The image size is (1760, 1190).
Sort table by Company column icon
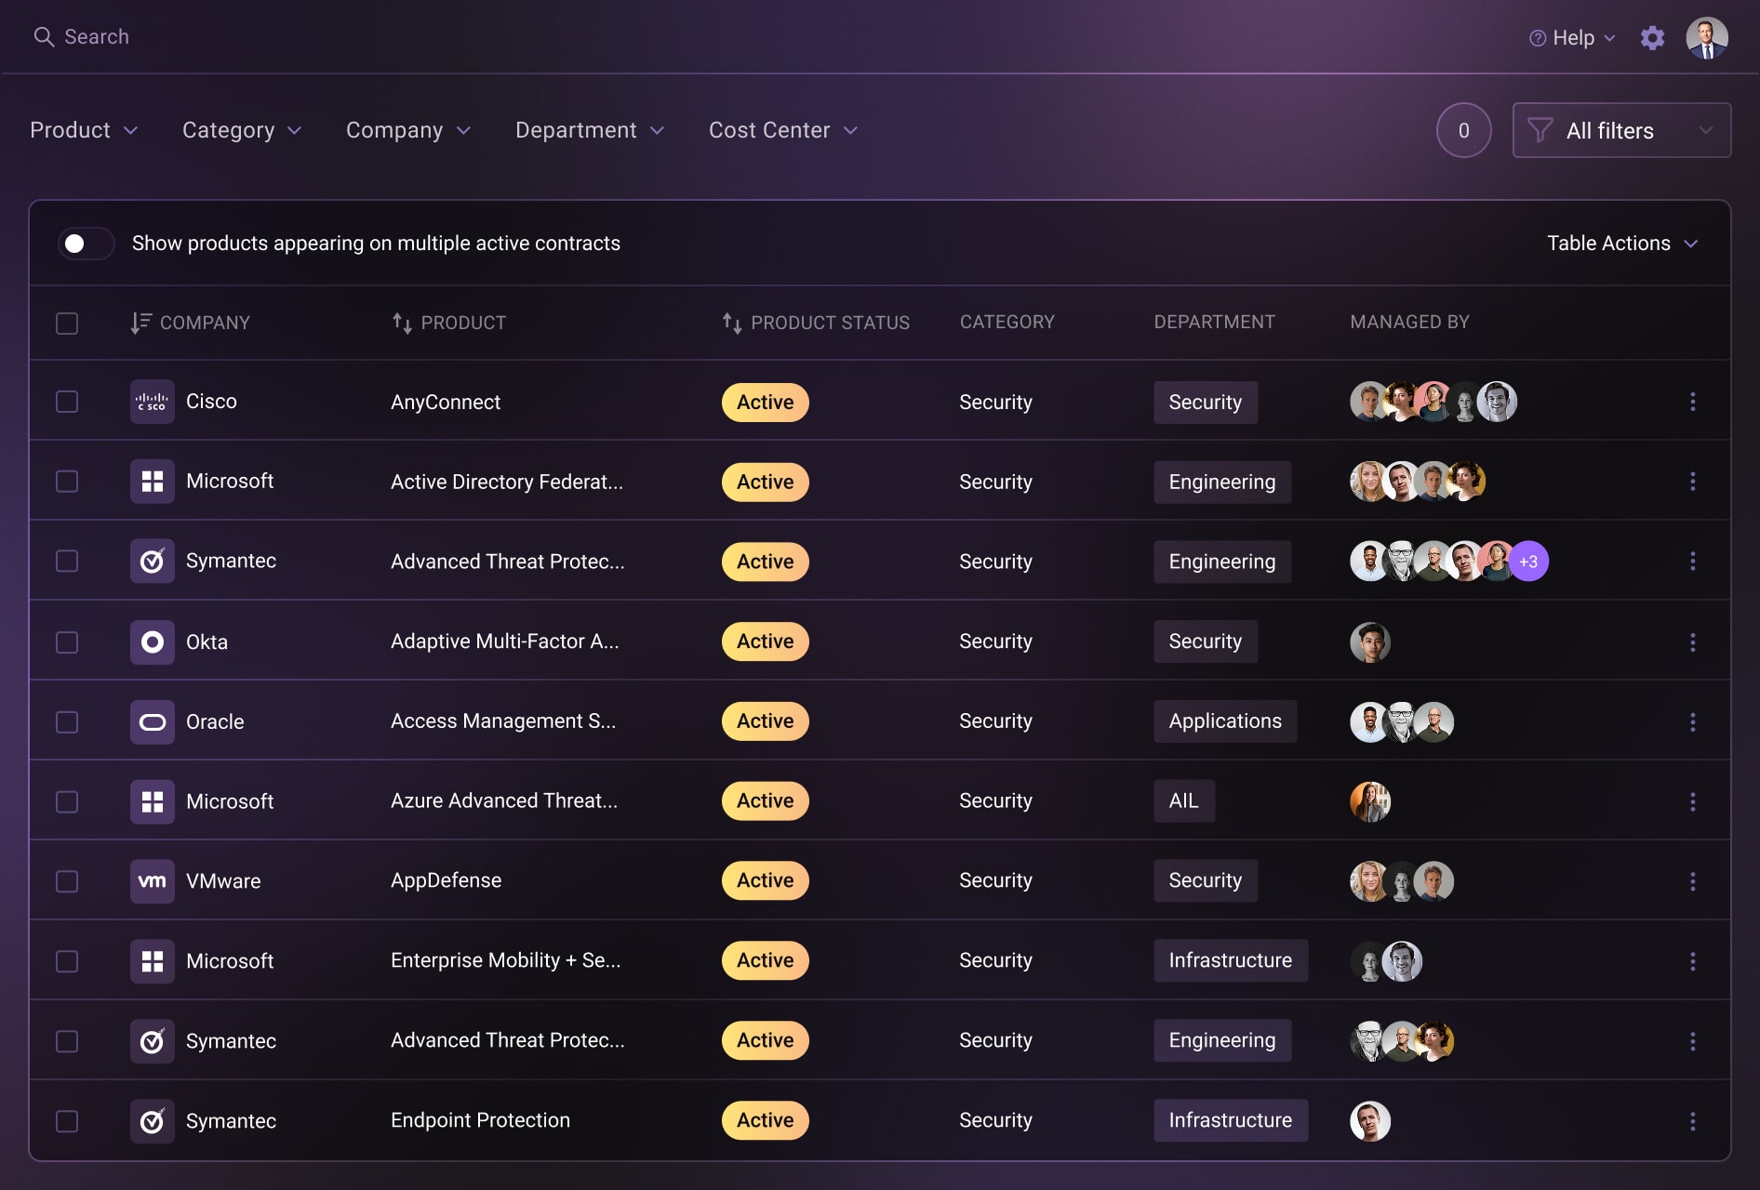click(x=140, y=323)
